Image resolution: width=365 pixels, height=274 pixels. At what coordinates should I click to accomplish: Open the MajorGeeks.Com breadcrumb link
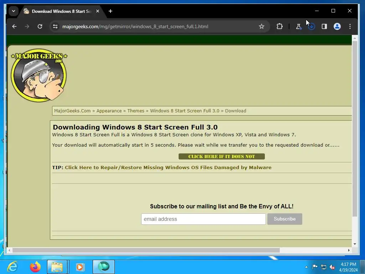tap(72, 111)
